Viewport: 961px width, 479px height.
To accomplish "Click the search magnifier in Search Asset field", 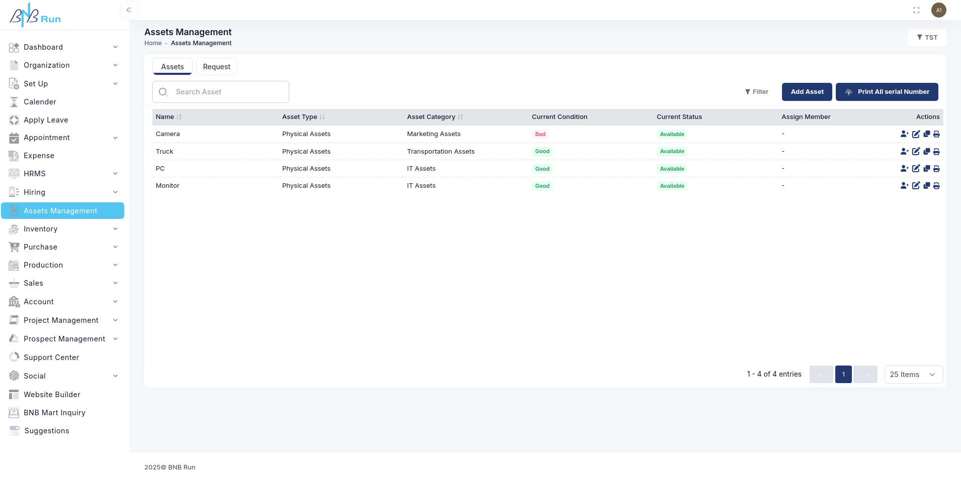I will 163,92.
